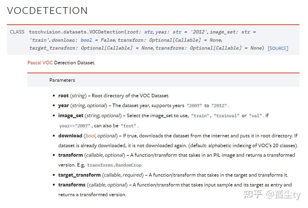Click the transforms.RandomCrop code snippet

(114, 165)
